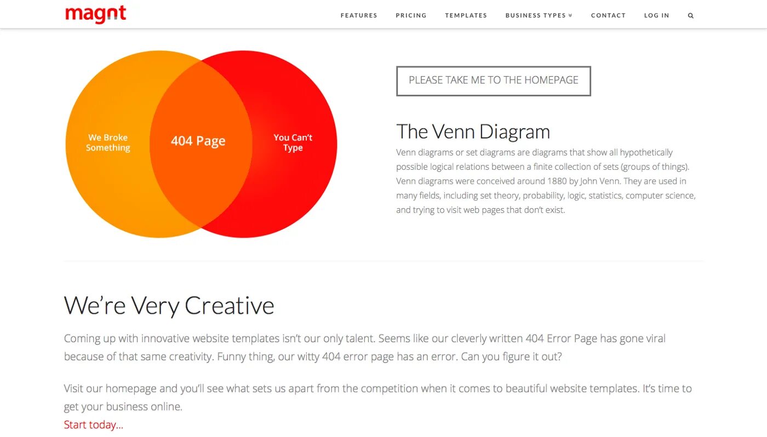Open the Contact page link

608,15
